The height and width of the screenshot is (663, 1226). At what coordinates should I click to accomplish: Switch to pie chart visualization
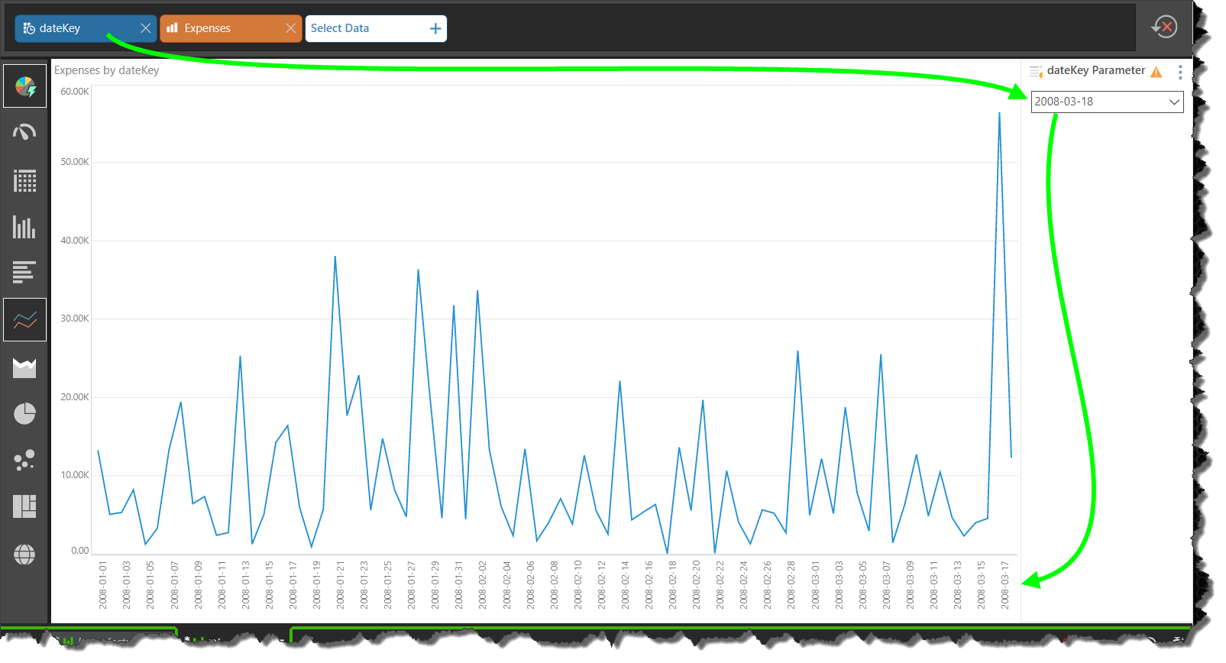(x=24, y=414)
